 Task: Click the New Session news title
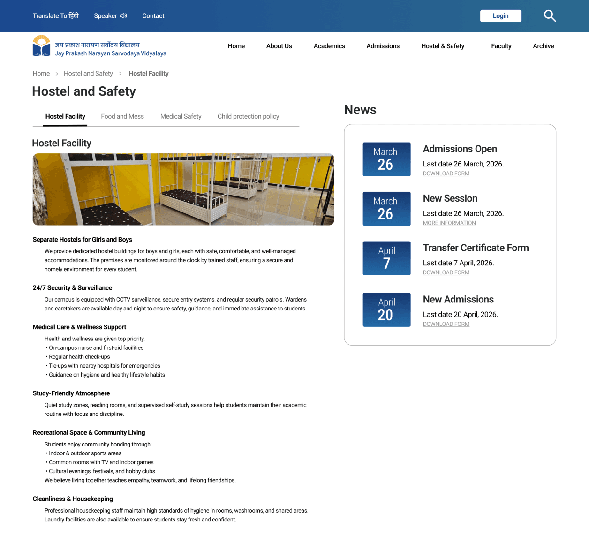pyautogui.click(x=450, y=198)
